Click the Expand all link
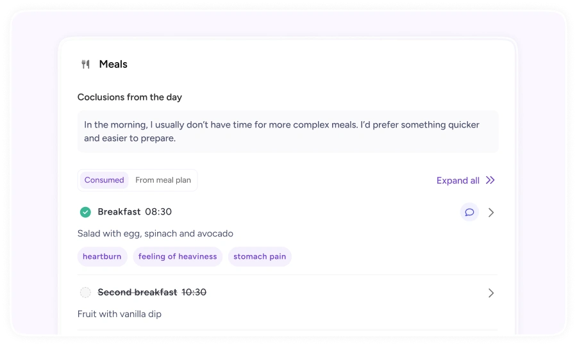 pyautogui.click(x=458, y=181)
